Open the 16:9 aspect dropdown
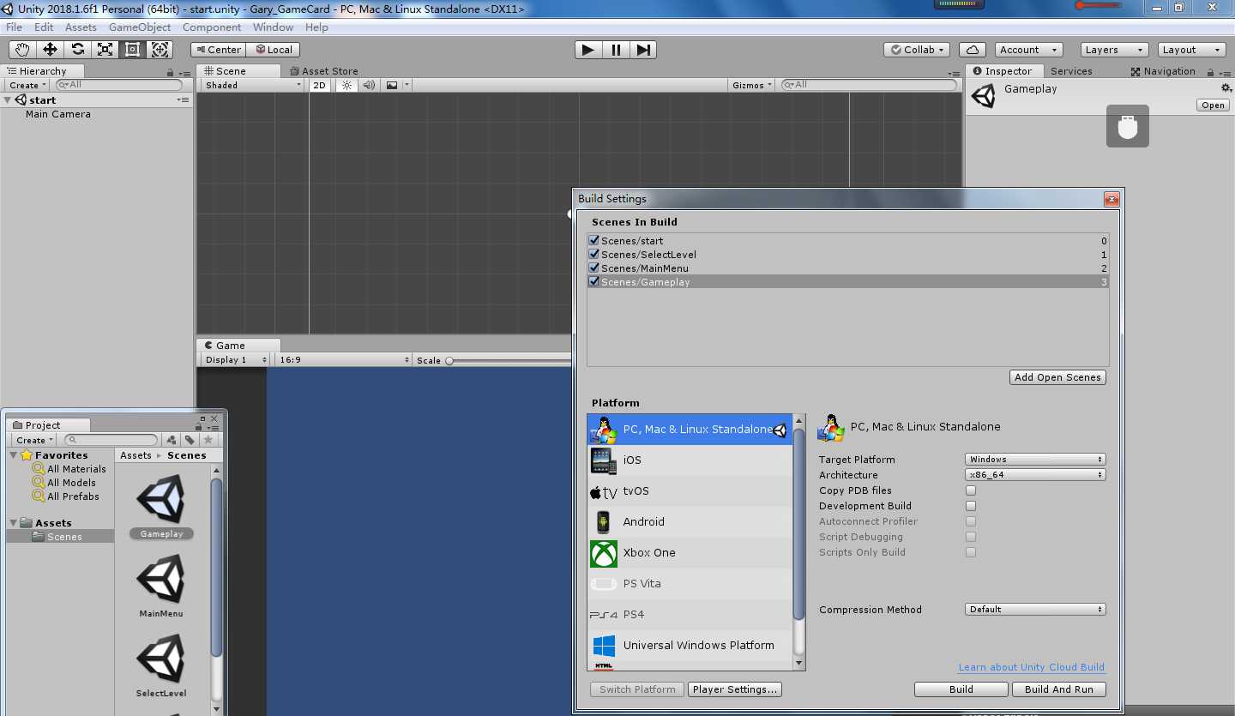This screenshot has width=1235, height=716. (x=344, y=360)
